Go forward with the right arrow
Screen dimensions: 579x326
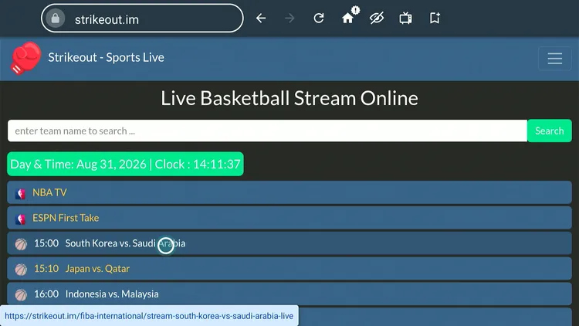pyautogui.click(x=289, y=18)
